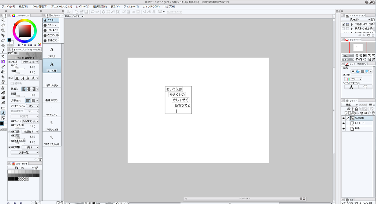Choose the 楕円フキダシ sub tool
The height and width of the screenshot is (204, 376).
point(51,81)
